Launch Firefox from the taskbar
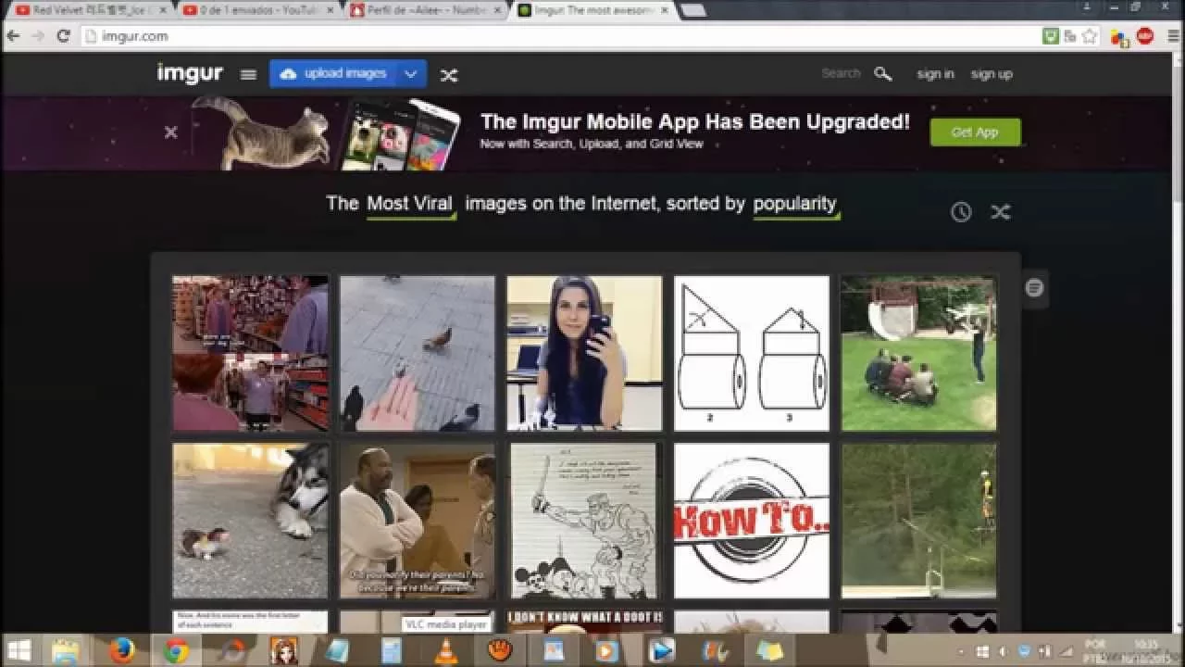 (x=122, y=650)
